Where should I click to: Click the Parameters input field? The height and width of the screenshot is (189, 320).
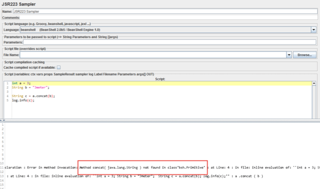coord(170,42)
